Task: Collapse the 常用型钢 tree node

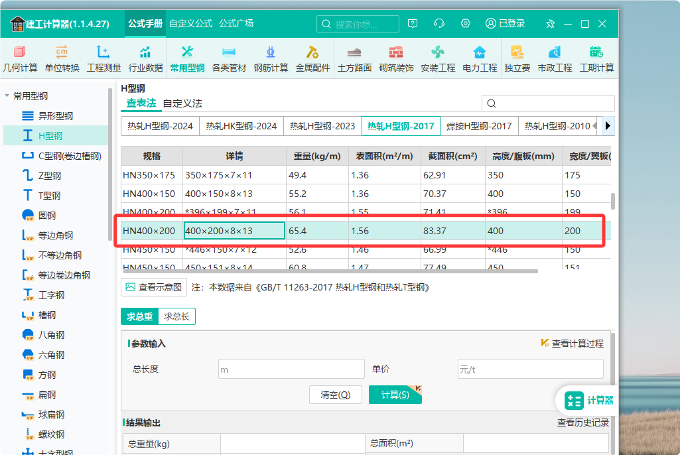Action: 7,96
